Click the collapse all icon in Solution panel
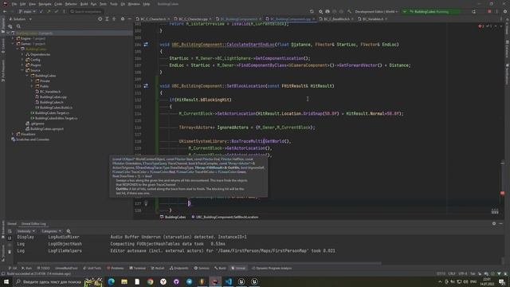 point(114,19)
